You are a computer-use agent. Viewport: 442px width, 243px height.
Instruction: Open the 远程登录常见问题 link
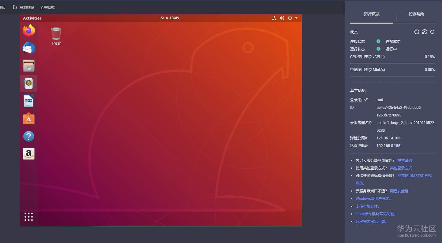371,221
